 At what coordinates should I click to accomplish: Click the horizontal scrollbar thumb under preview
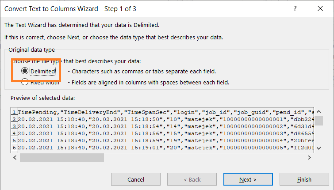[x=62, y=157]
